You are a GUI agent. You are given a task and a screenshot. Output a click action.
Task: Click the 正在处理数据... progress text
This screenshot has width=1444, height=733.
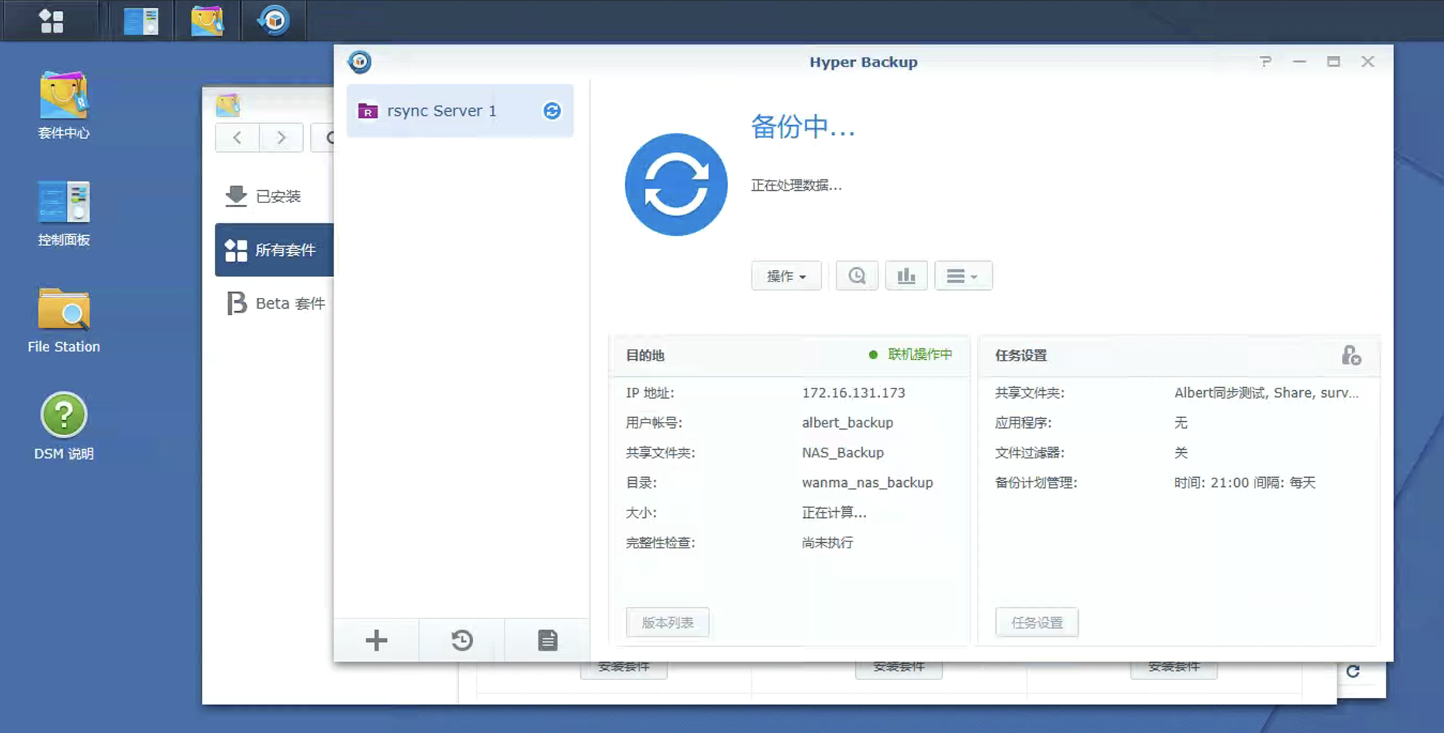point(796,185)
